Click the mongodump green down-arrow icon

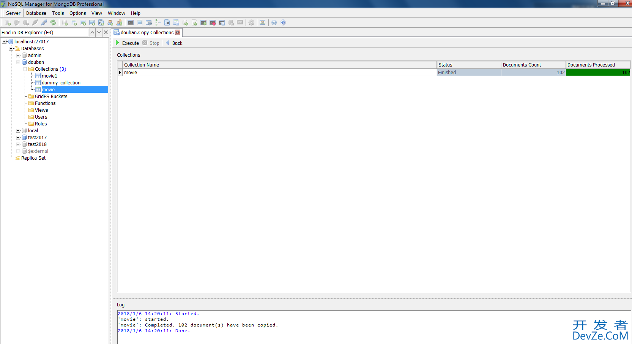pyautogui.click(x=203, y=23)
